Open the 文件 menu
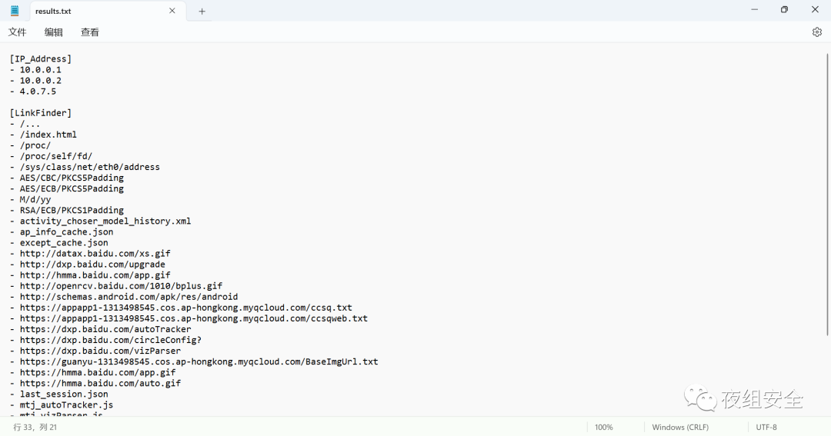The height and width of the screenshot is (436, 831). [x=17, y=32]
